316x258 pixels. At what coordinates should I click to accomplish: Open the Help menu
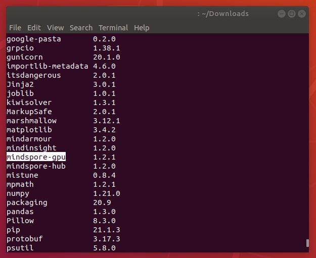(x=142, y=28)
